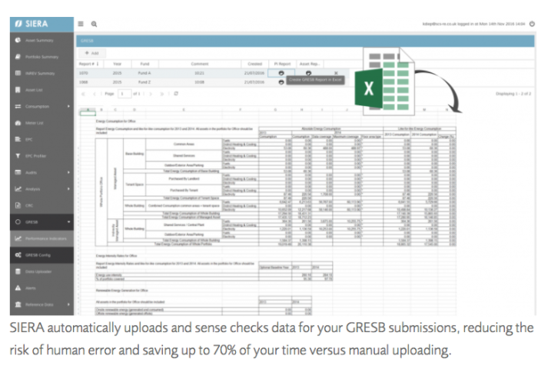This screenshot has height=366, width=548.
Task: Print PI Report for report 1068
Action: 281,82
